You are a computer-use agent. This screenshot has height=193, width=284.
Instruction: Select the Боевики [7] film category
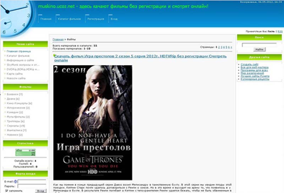pos(15,94)
